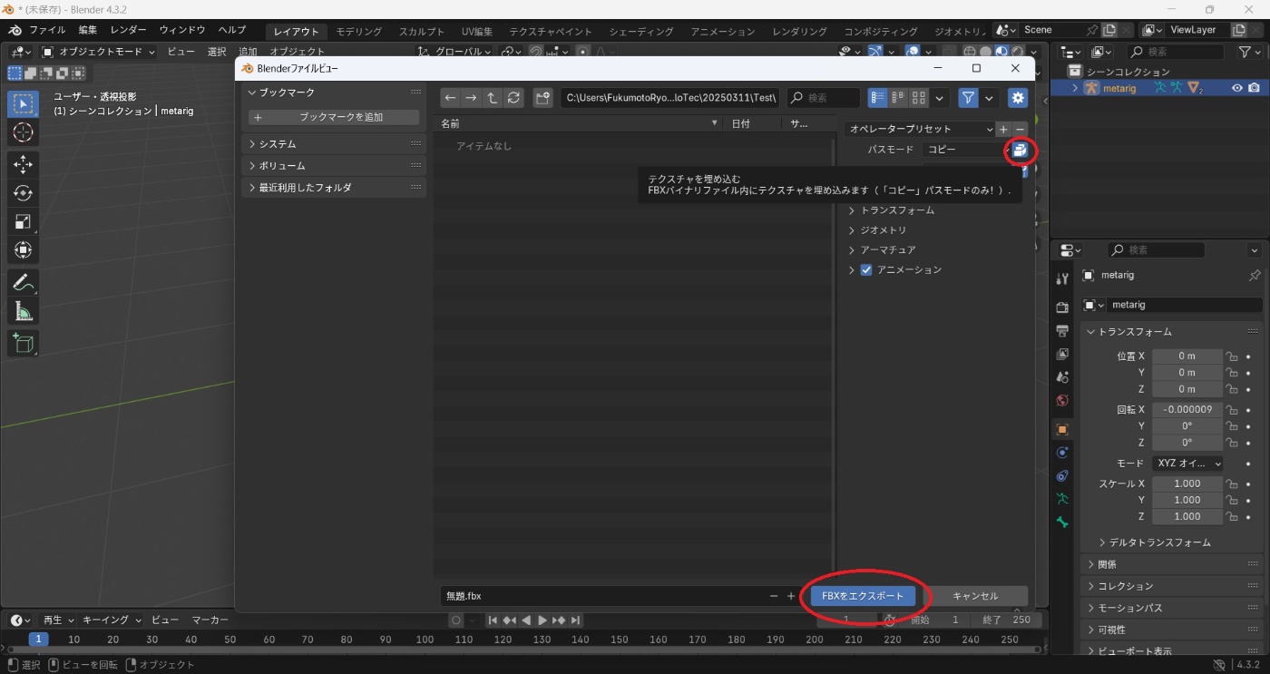Open the Object Data armature properties tab

[x=1062, y=499]
